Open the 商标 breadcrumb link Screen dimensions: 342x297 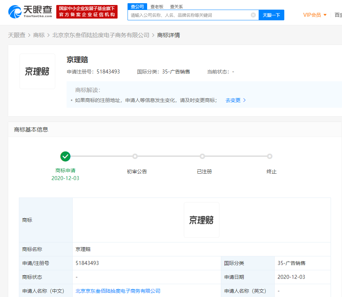coord(39,35)
